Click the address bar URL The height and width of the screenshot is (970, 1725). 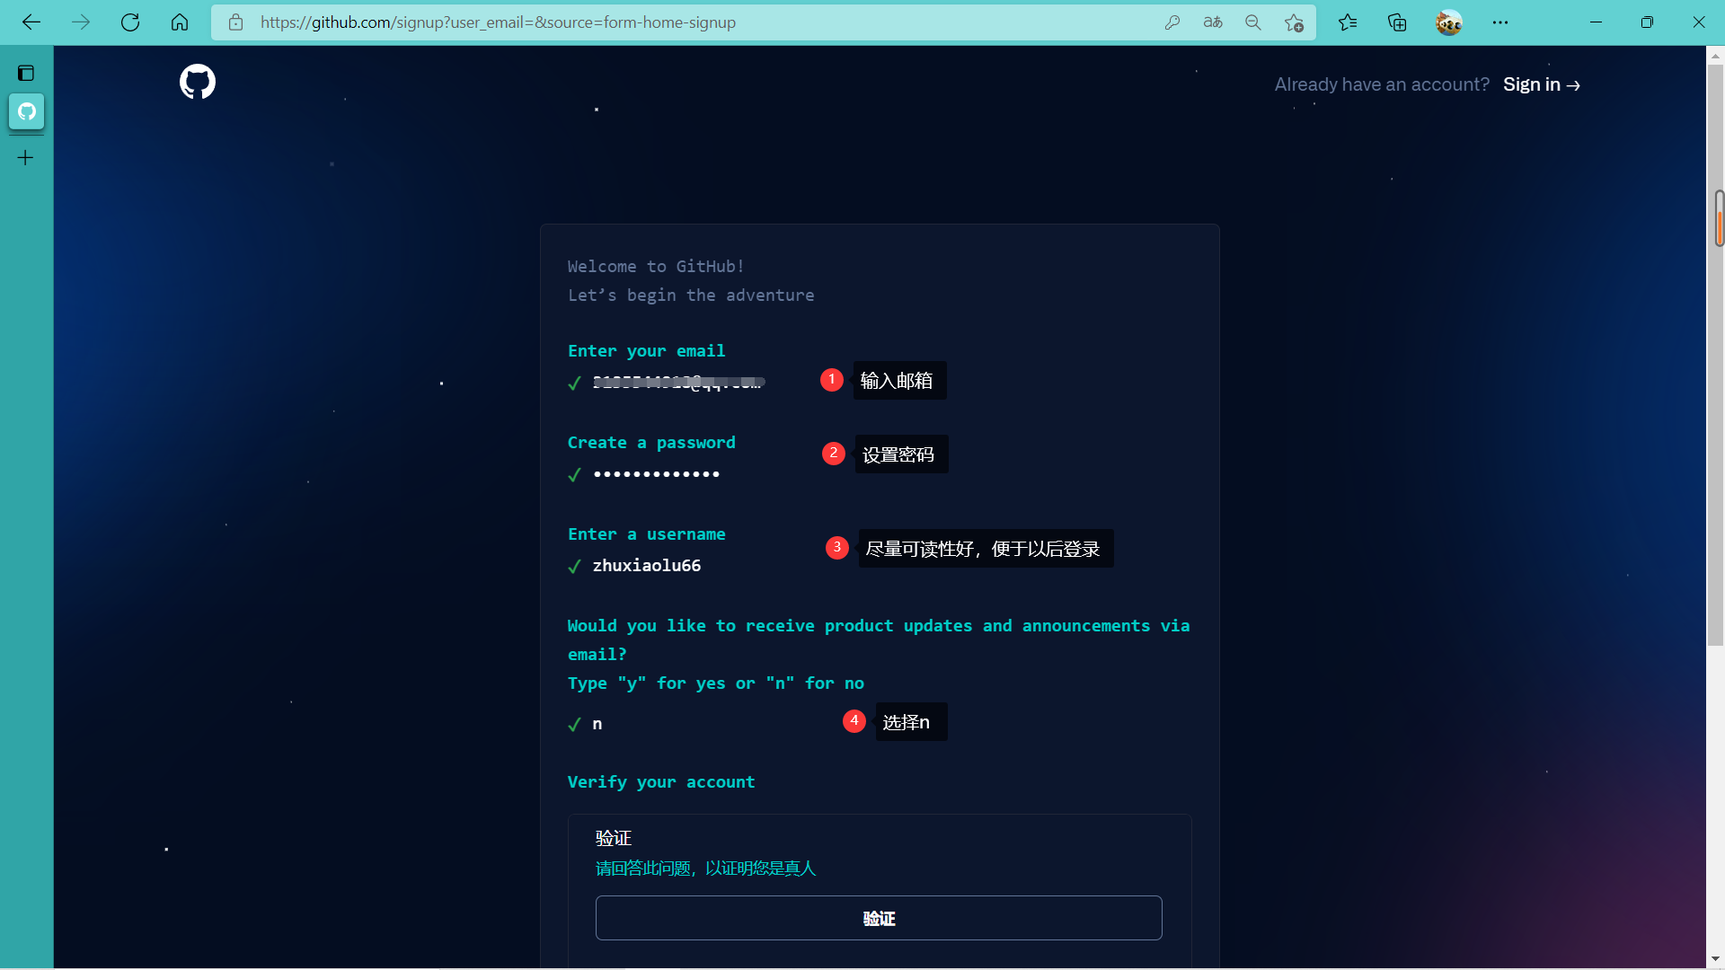tap(498, 22)
